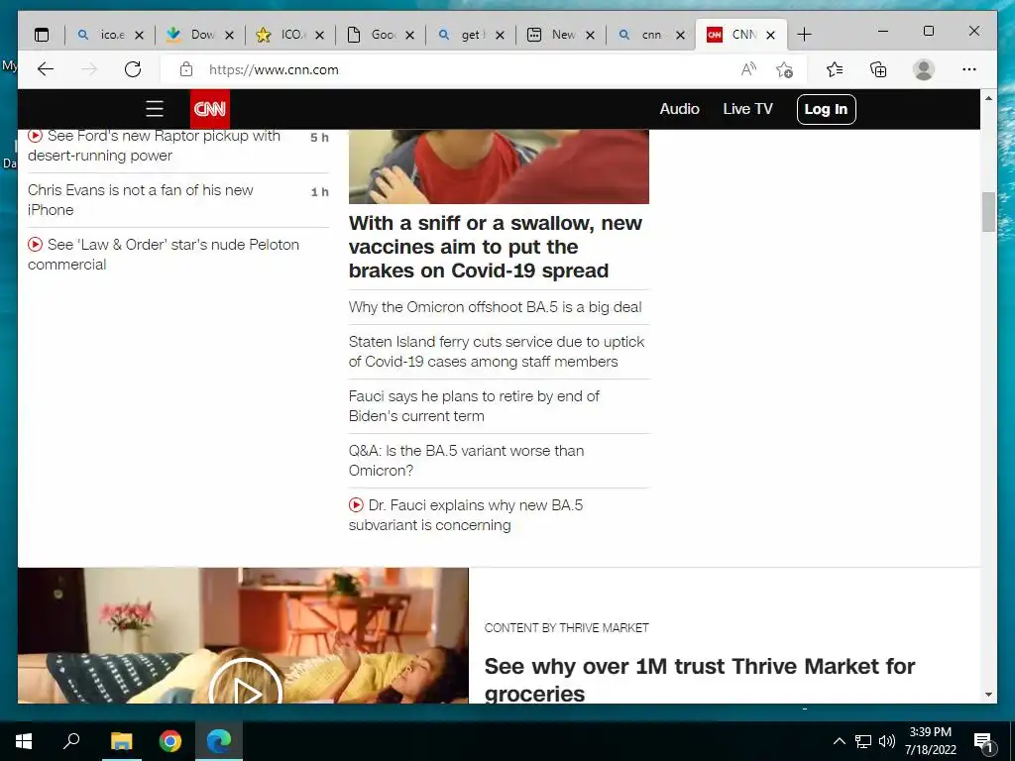Close the 'cnn' search tab
Screen dimensions: 1015x761
680,35
